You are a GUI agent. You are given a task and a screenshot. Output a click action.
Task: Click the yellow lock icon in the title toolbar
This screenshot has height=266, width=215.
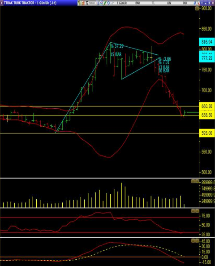click(x=79, y=3)
